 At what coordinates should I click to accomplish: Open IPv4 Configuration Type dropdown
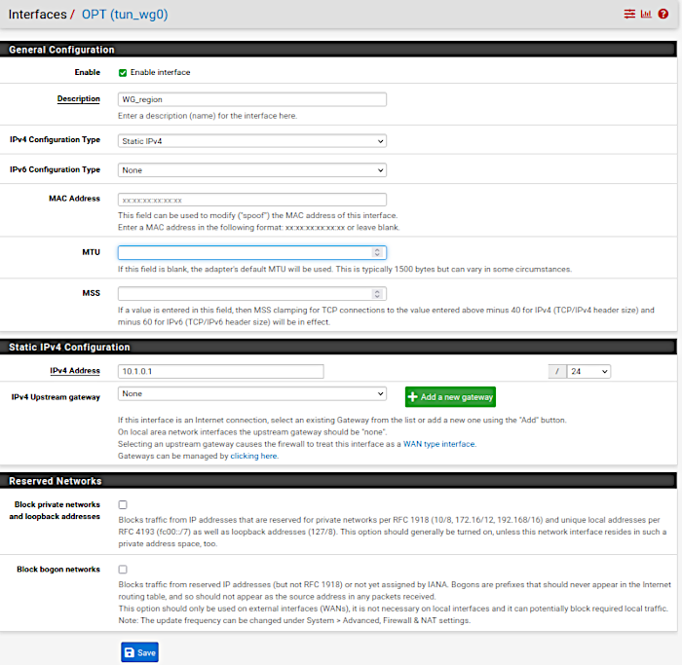(x=251, y=141)
